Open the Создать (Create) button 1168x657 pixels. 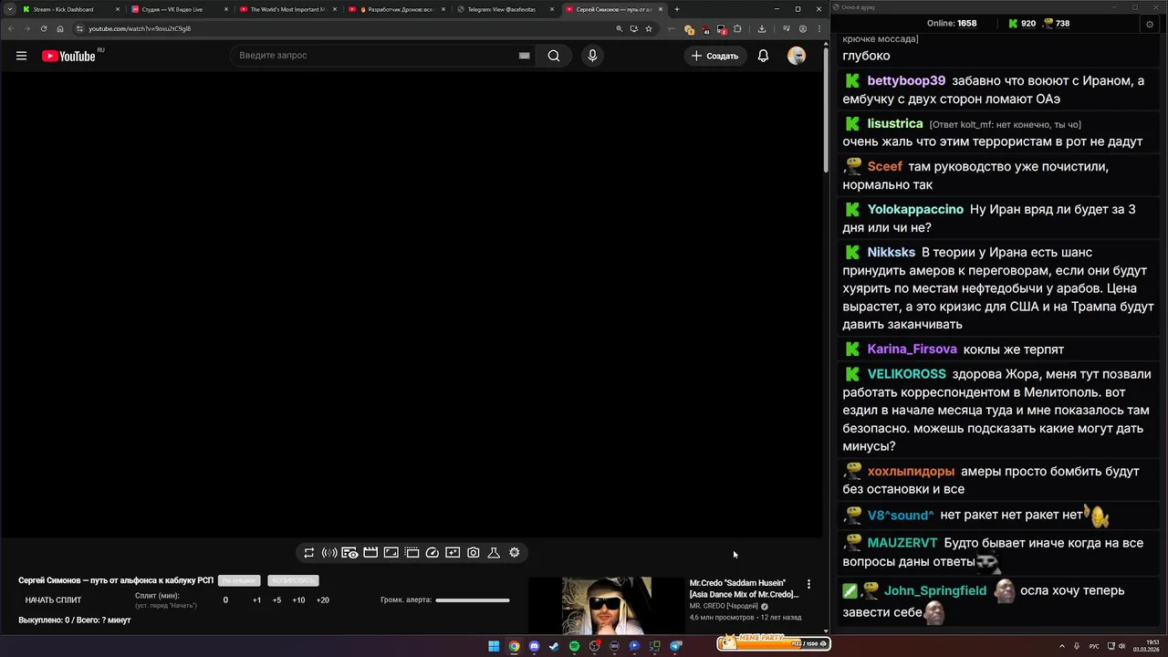click(x=714, y=56)
